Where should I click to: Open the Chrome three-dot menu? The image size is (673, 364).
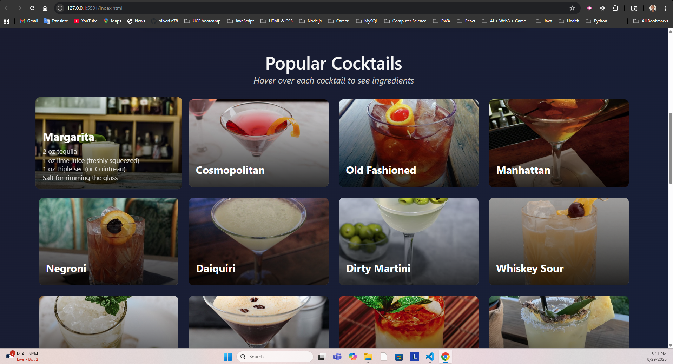point(665,8)
